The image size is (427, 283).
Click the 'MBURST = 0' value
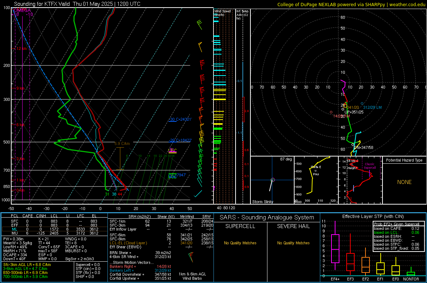[x=76, y=251]
